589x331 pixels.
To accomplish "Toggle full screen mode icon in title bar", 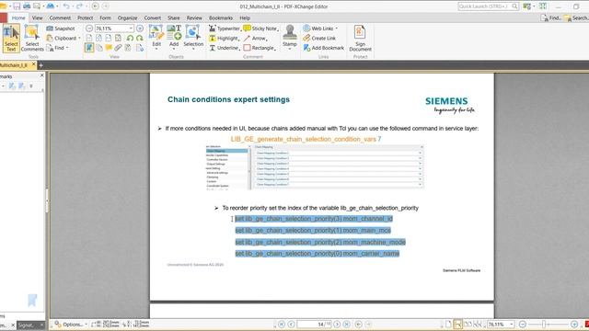I will pos(543,6).
